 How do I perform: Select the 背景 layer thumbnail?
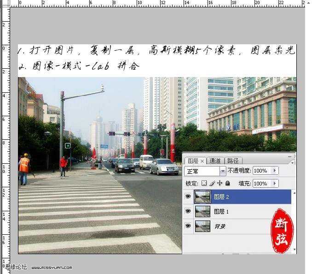point(202,226)
